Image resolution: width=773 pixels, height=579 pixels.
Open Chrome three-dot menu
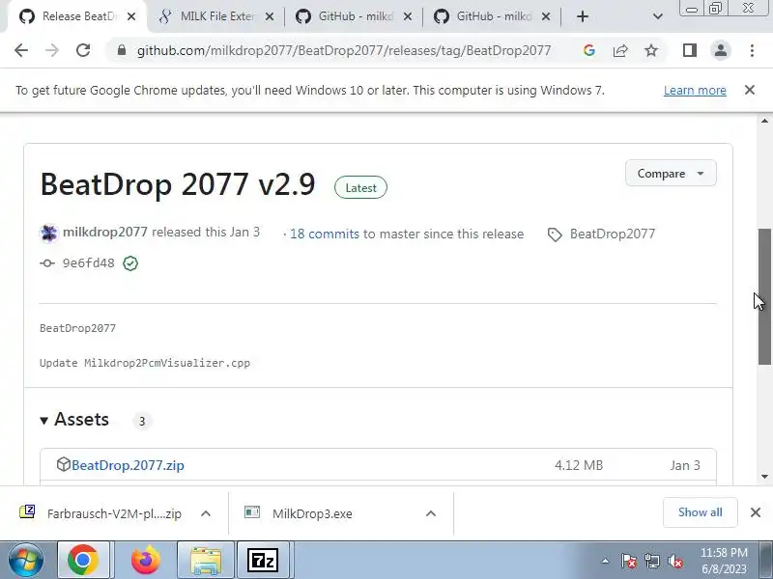click(752, 50)
